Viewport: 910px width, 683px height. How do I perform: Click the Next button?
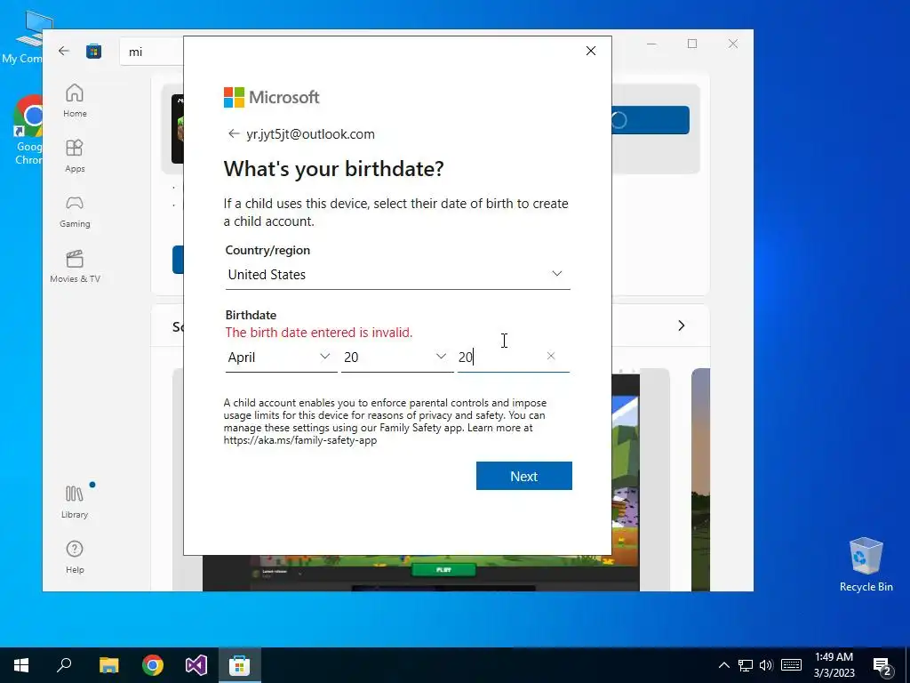tap(524, 477)
